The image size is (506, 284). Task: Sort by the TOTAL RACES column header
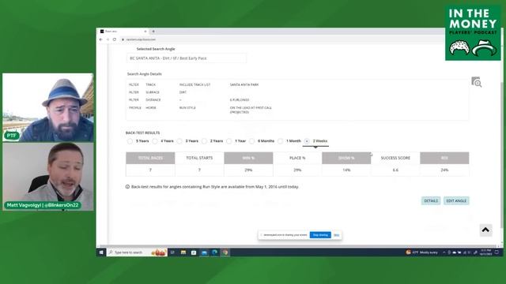(150, 158)
